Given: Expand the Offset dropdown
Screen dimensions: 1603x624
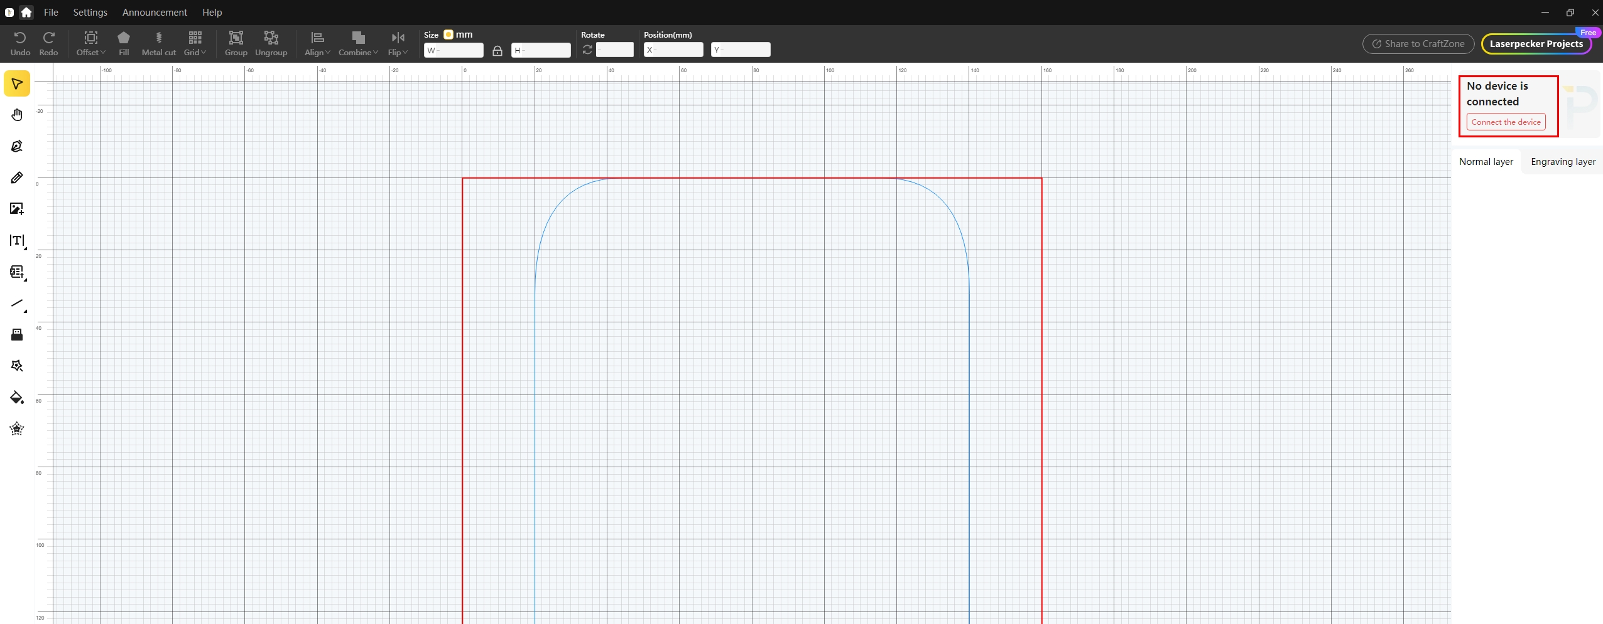Looking at the screenshot, I should pyautogui.click(x=91, y=44).
